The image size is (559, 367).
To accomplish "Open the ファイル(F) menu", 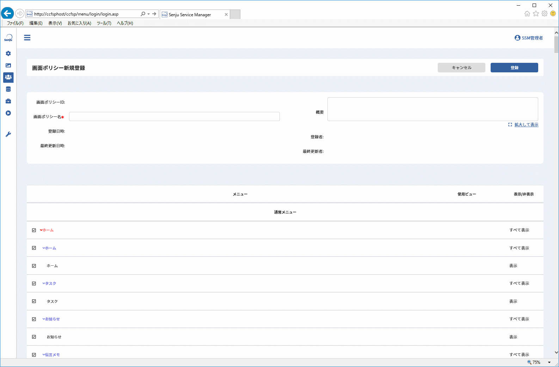I will click(x=15, y=23).
